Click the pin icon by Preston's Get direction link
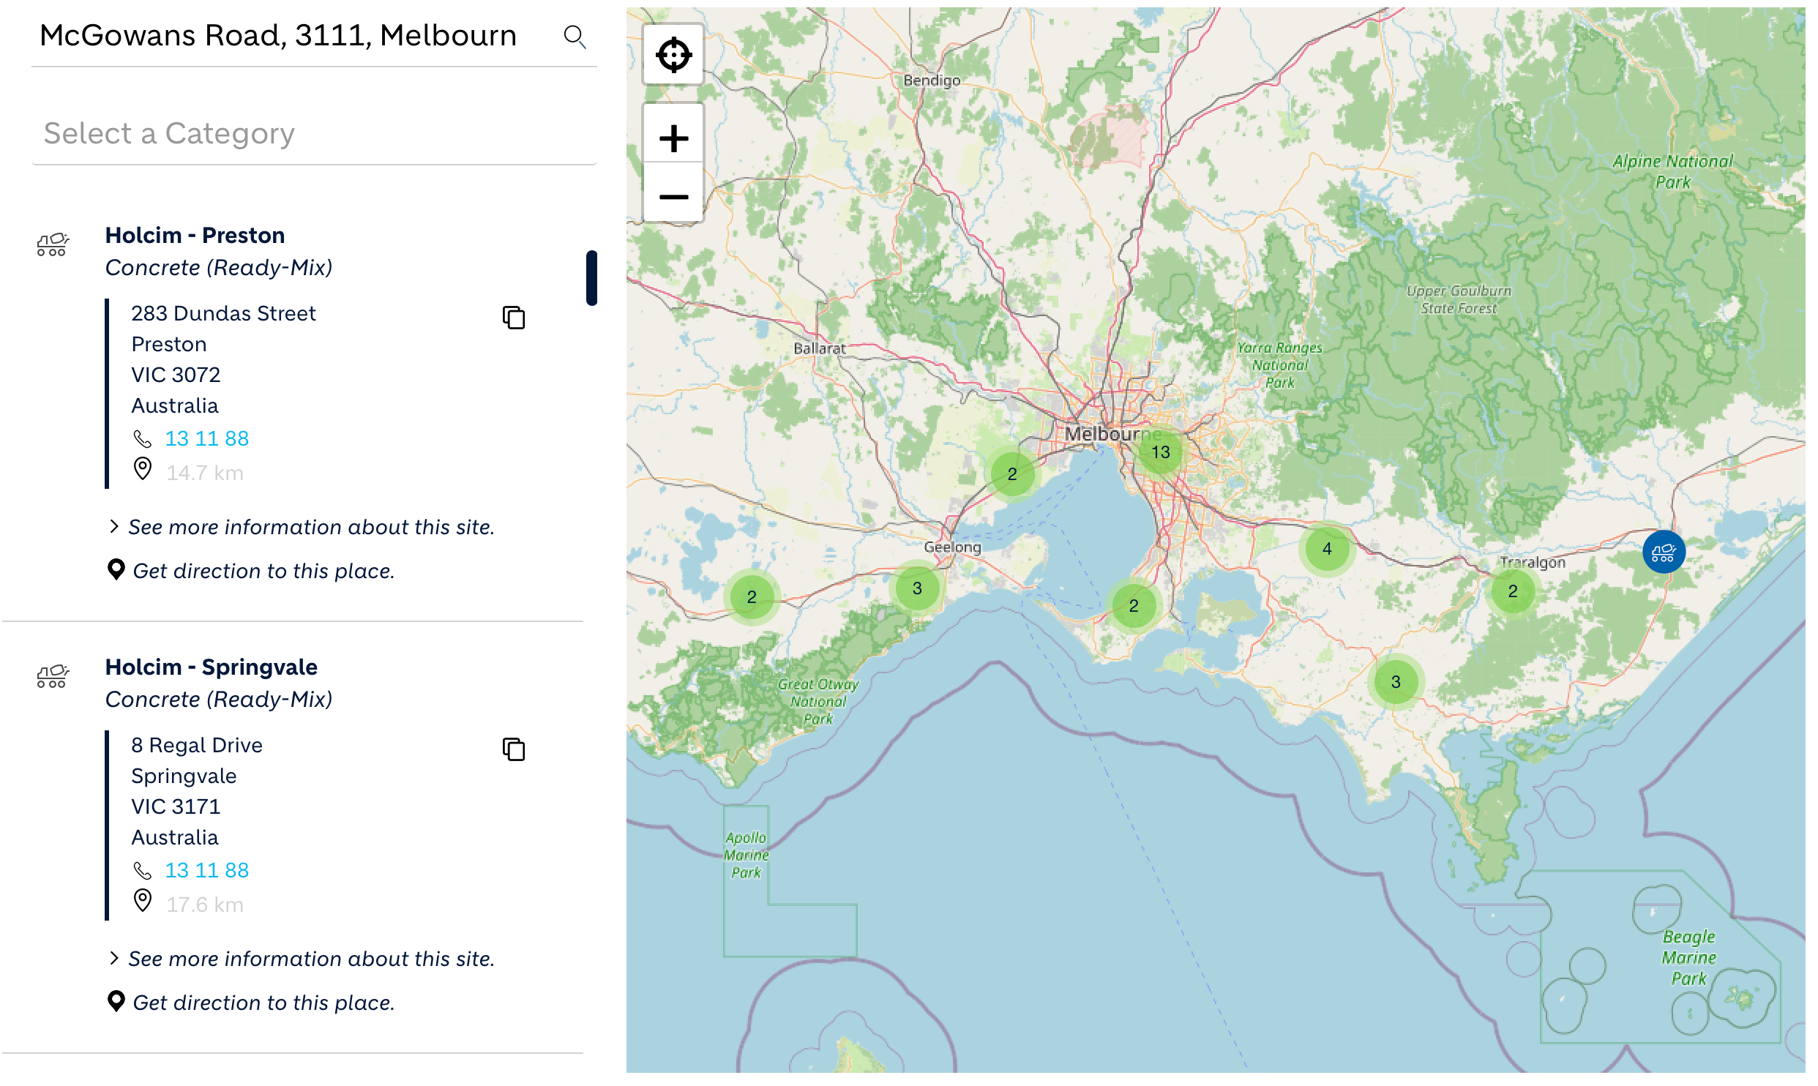1818x1086 pixels. [x=116, y=569]
